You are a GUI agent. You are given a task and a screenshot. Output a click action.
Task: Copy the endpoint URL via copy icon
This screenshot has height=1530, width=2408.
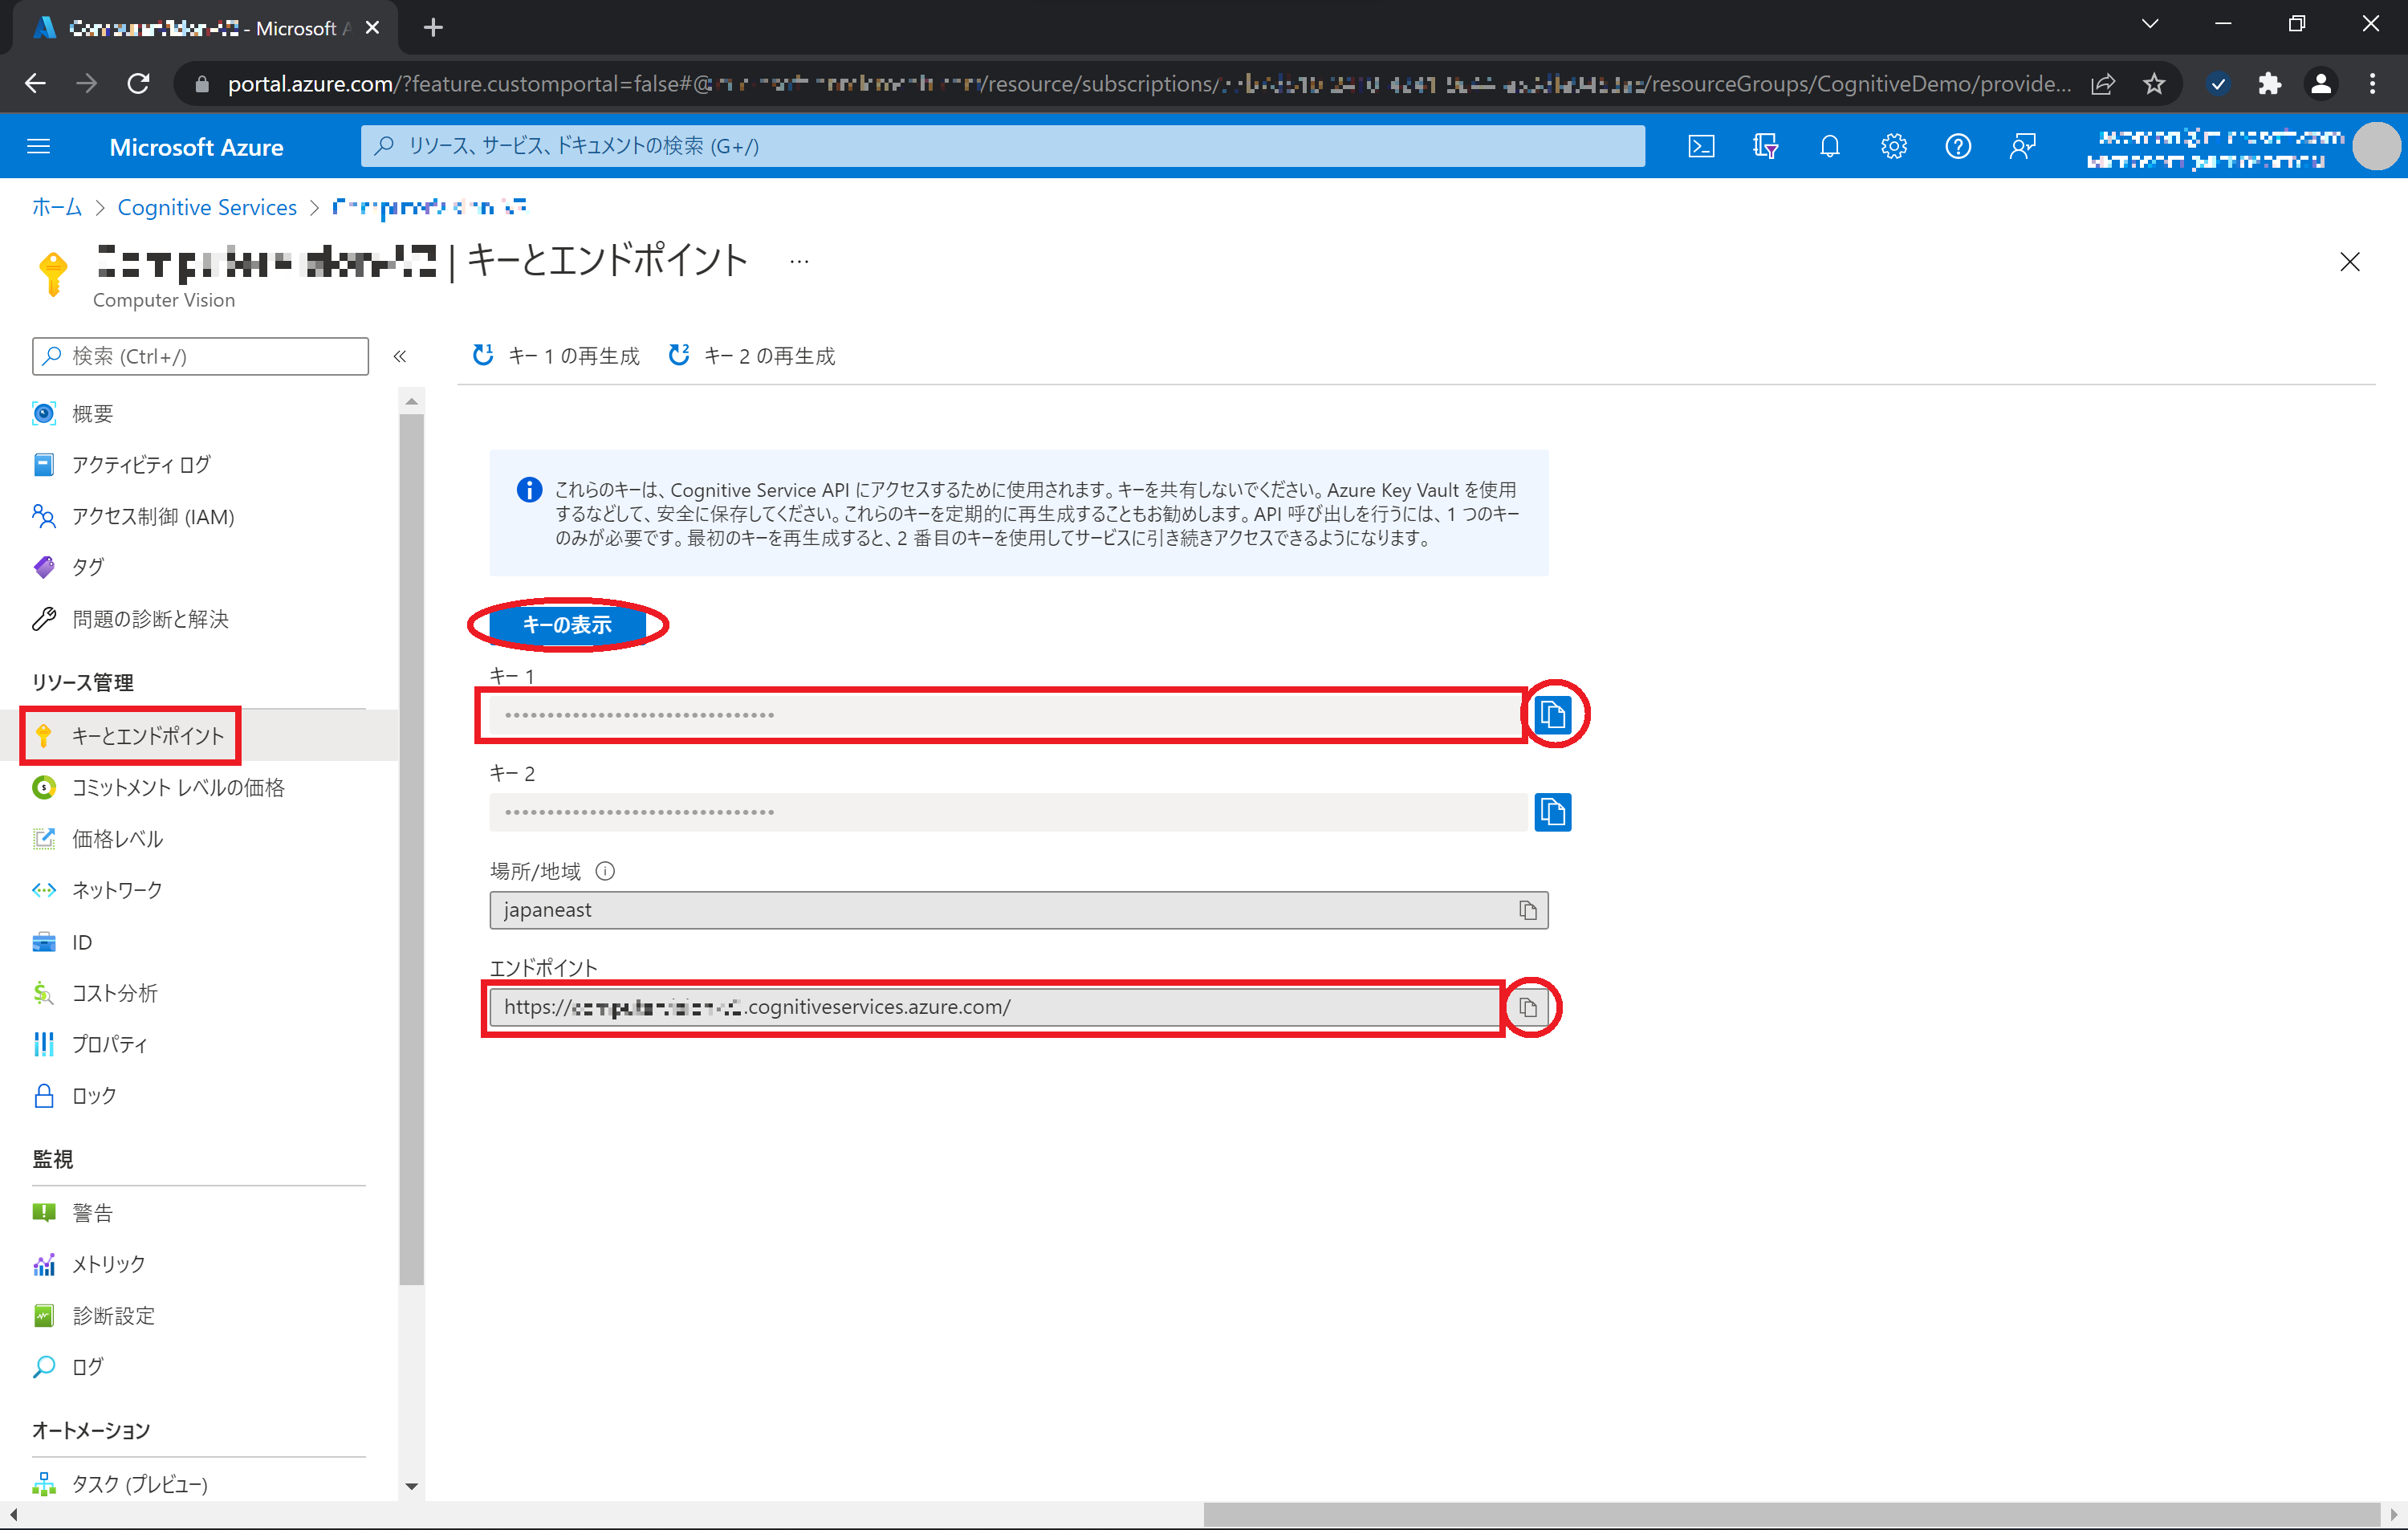pos(1528,1007)
